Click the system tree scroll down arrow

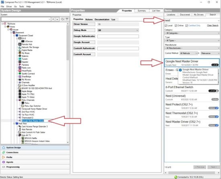coord(68,142)
